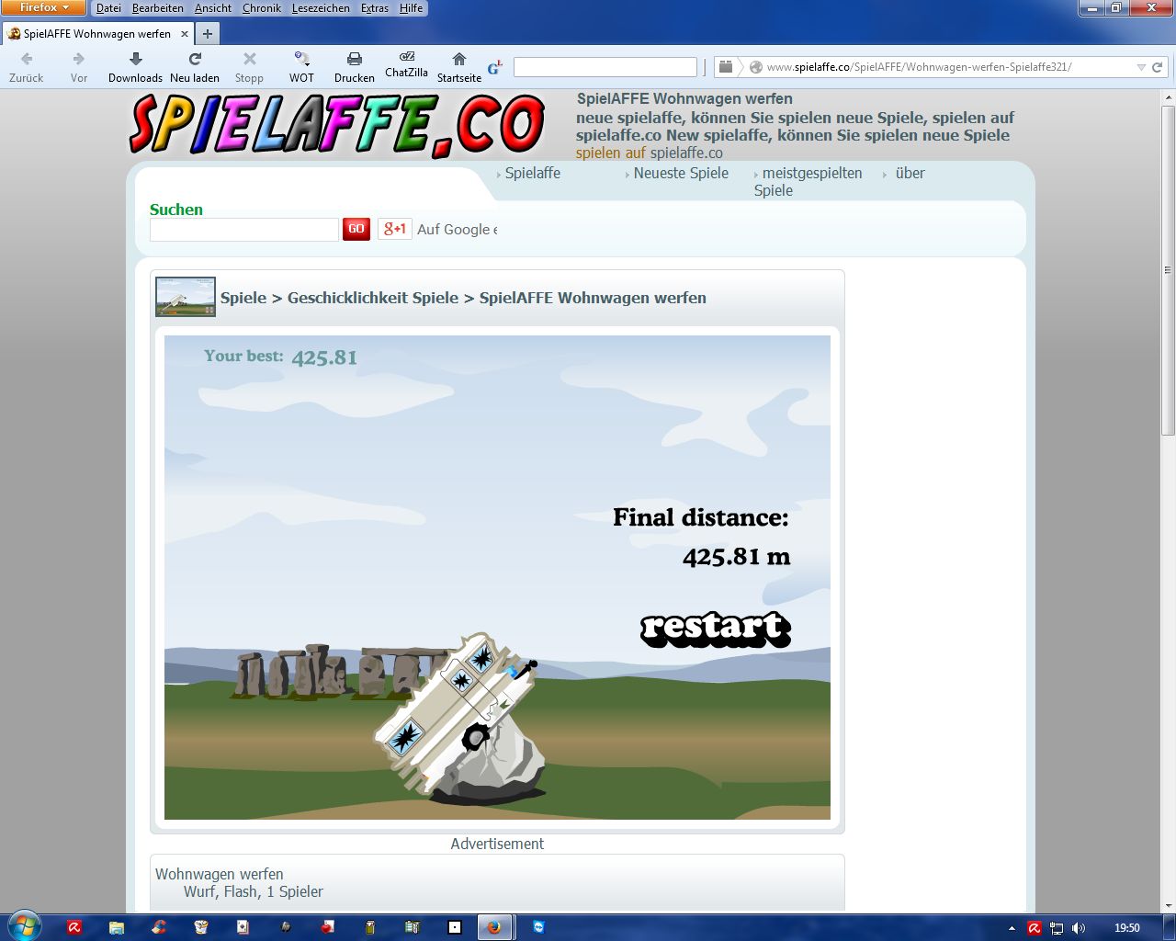
Task: Click the Google +1 button
Action: pos(395,229)
